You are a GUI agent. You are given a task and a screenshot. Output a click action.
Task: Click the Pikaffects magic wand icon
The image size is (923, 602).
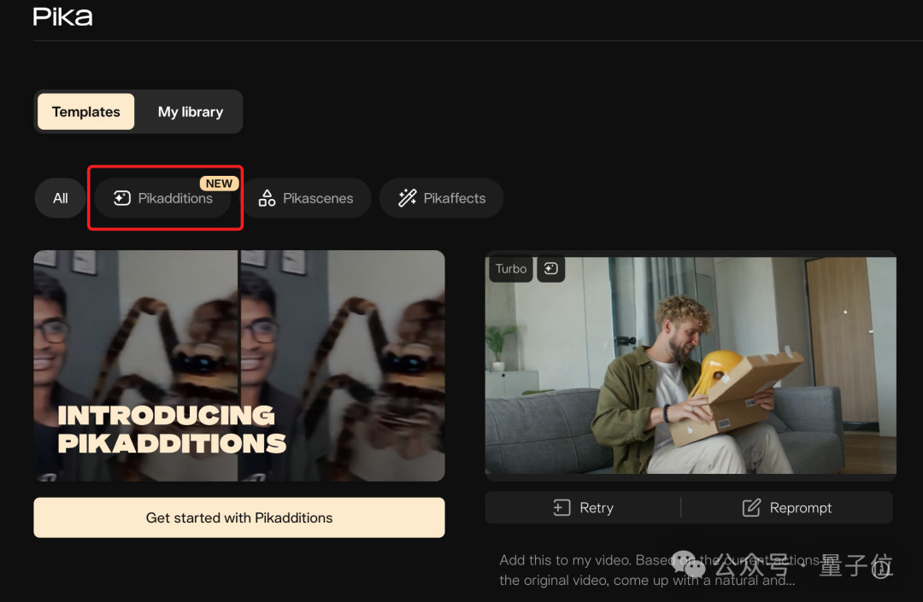click(x=408, y=198)
